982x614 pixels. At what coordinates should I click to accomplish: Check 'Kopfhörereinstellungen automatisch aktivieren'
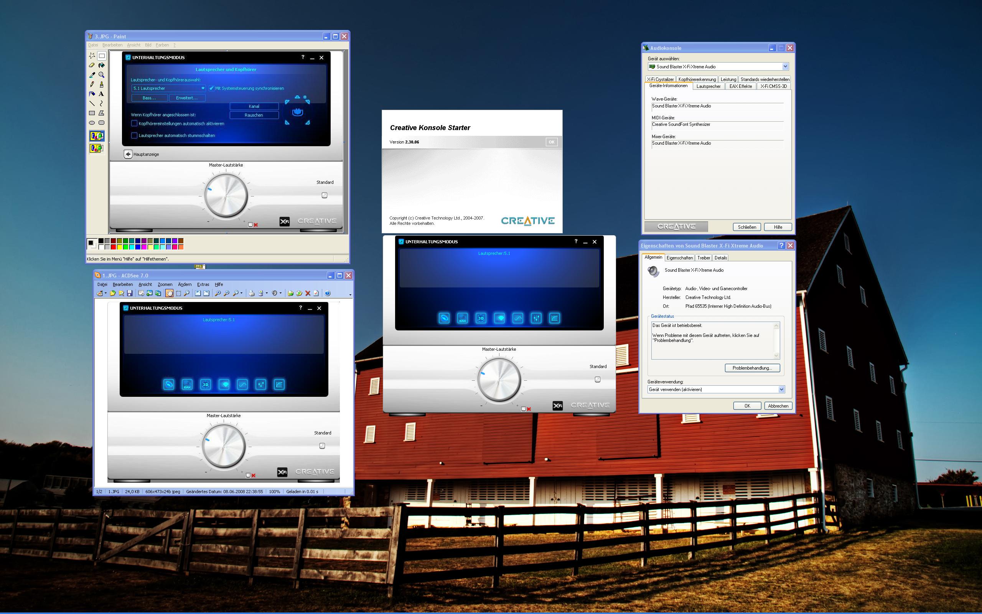pyautogui.click(x=134, y=124)
